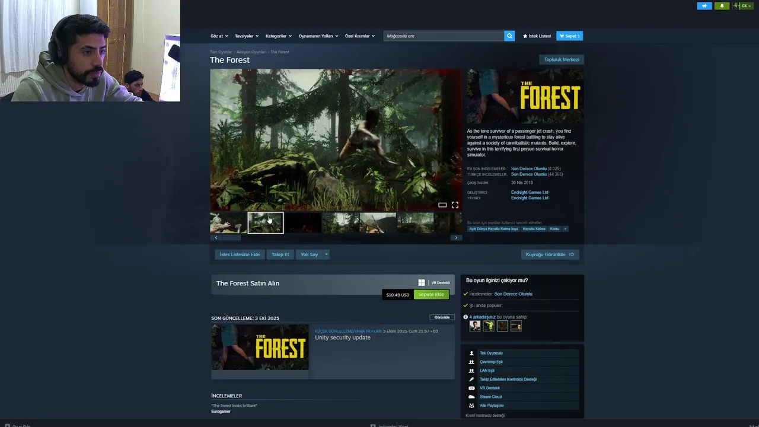
Task: Open publisher Endnight Games Ltd link
Action: tap(530, 198)
